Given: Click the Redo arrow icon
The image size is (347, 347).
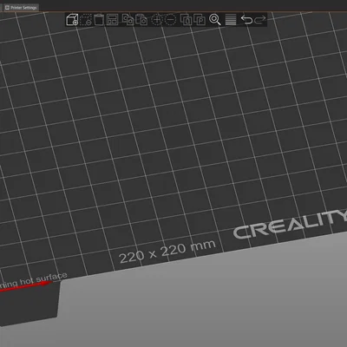Looking at the screenshot, I should 260,20.
